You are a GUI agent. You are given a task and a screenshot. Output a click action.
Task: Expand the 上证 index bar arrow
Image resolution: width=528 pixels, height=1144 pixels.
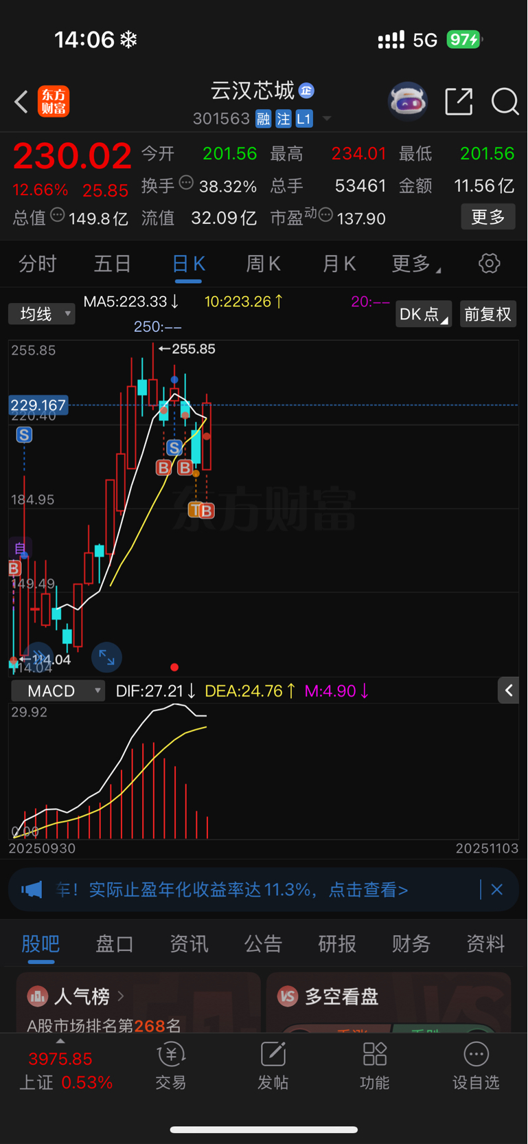pos(60,1042)
